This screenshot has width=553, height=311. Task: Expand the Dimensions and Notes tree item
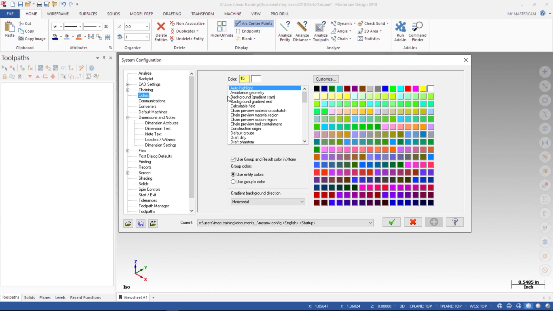(x=128, y=117)
